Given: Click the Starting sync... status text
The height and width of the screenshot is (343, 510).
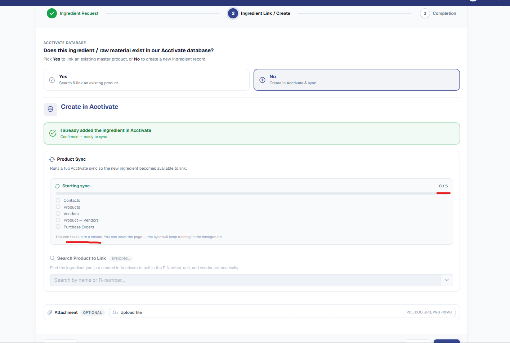Looking at the screenshot, I should [x=77, y=186].
